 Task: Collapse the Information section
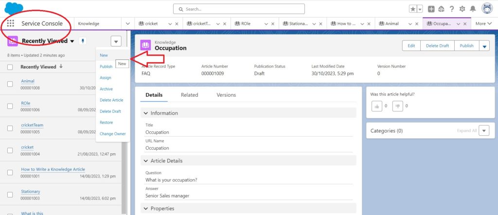(145, 113)
